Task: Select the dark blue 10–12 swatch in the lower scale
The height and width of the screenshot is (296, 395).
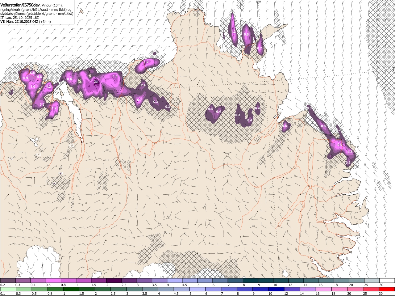Action: 276,289
